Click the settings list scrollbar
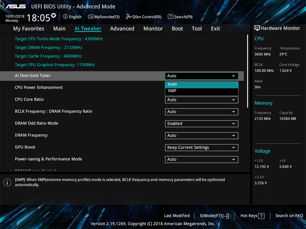 [248, 71]
